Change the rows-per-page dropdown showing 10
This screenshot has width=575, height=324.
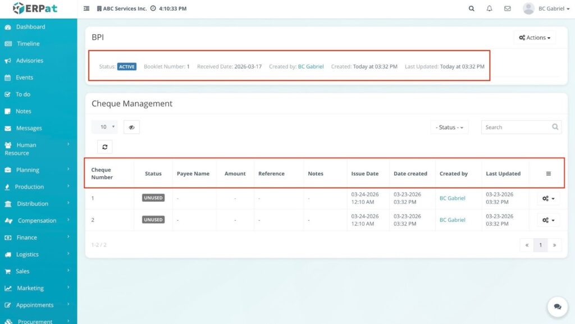pos(104,127)
